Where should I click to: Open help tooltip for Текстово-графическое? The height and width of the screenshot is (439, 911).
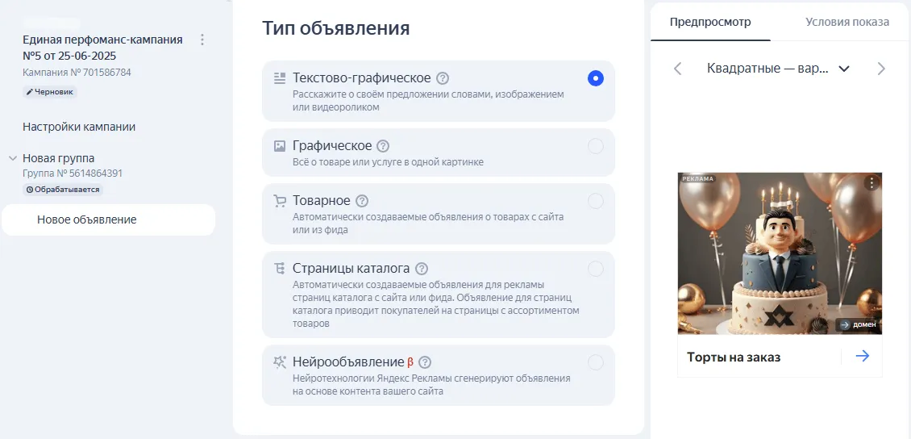click(x=443, y=78)
